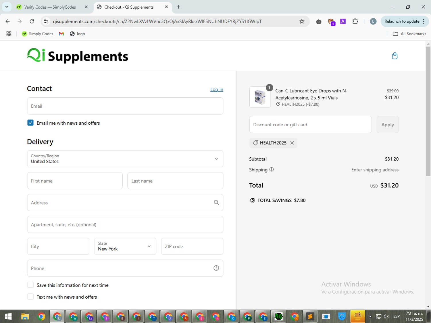
Task: Expand the Country/Region dropdown
Action: [x=125, y=159]
